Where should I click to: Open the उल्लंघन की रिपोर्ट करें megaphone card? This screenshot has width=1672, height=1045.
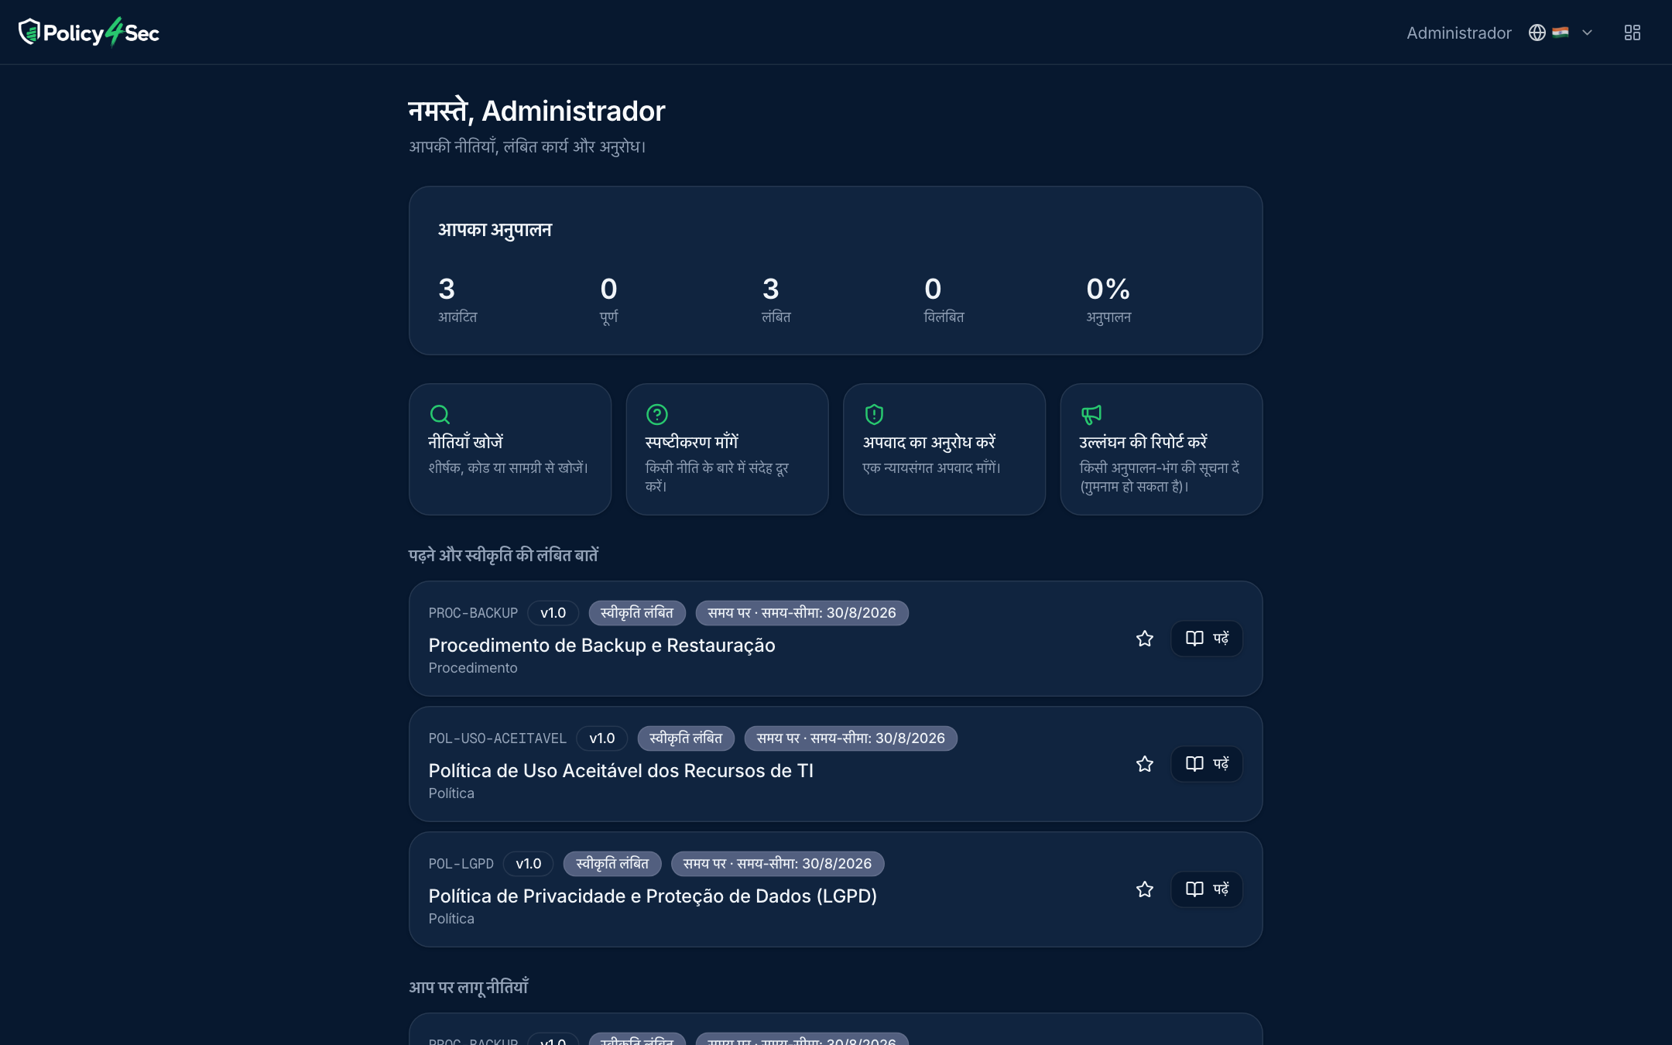click(1161, 449)
